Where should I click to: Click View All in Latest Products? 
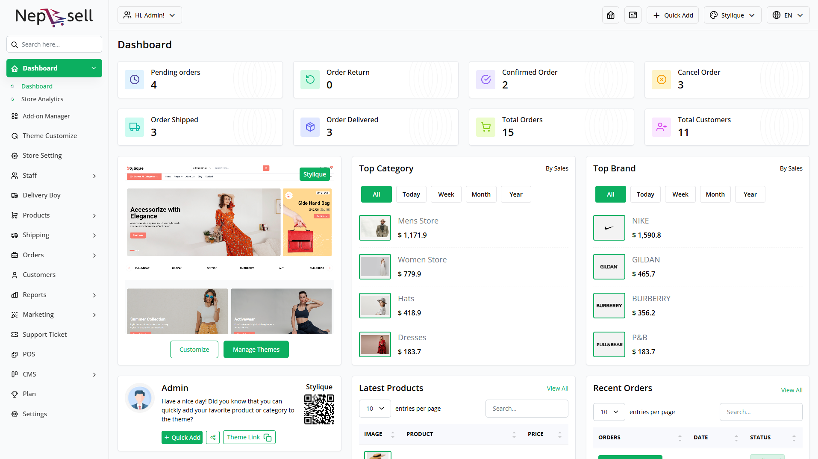click(x=557, y=388)
